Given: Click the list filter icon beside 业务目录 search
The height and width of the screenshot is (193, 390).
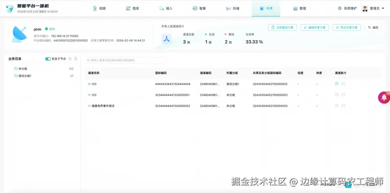Looking at the screenshot, I should pyautogui.click(x=76, y=59).
